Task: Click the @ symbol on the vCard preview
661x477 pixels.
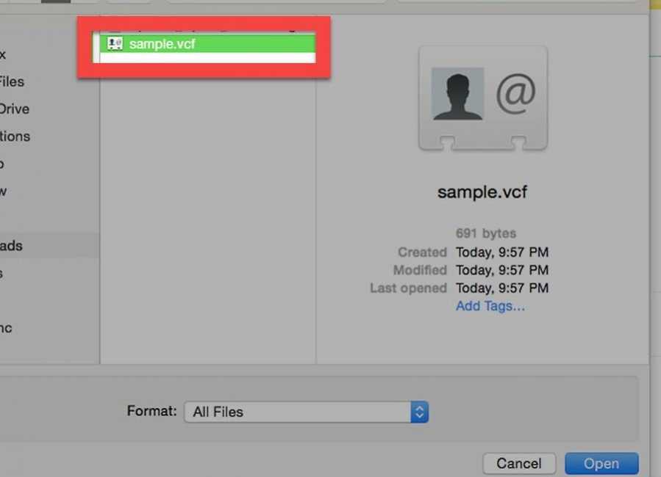Action: coord(515,93)
